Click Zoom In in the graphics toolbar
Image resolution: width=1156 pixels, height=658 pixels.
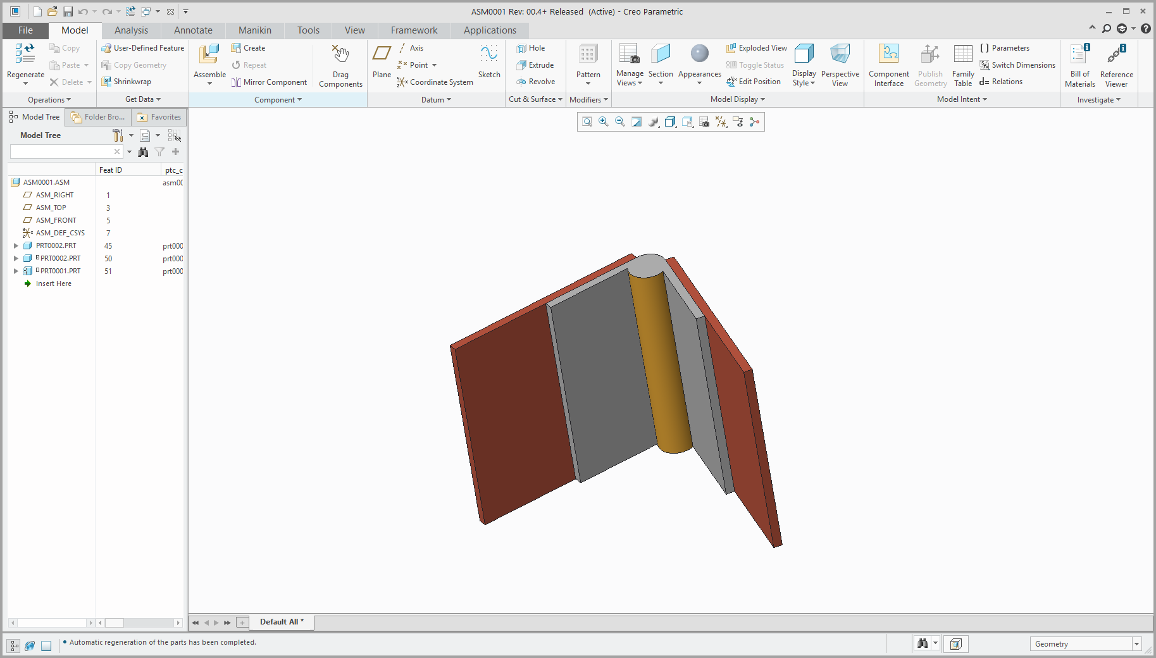pos(604,122)
